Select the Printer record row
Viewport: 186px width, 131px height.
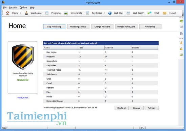101,96
